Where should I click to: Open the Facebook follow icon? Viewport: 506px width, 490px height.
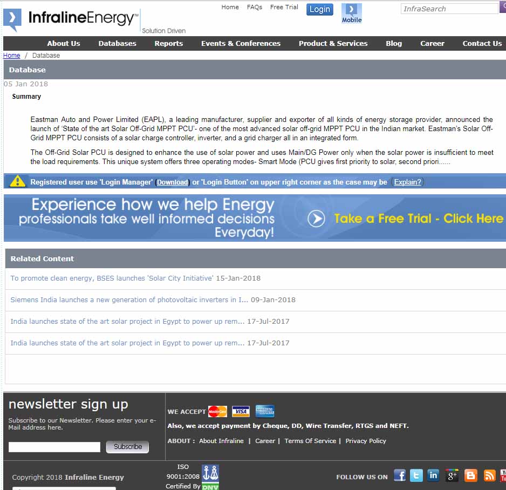[400, 475]
